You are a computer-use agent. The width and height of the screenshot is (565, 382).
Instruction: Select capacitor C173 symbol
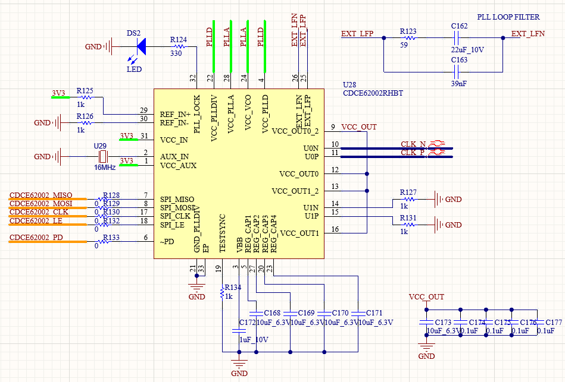[x=426, y=321]
